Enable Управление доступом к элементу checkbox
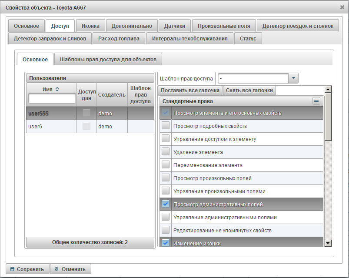This screenshot has width=349, height=278. pyautogui.click(x=166, y=139)
